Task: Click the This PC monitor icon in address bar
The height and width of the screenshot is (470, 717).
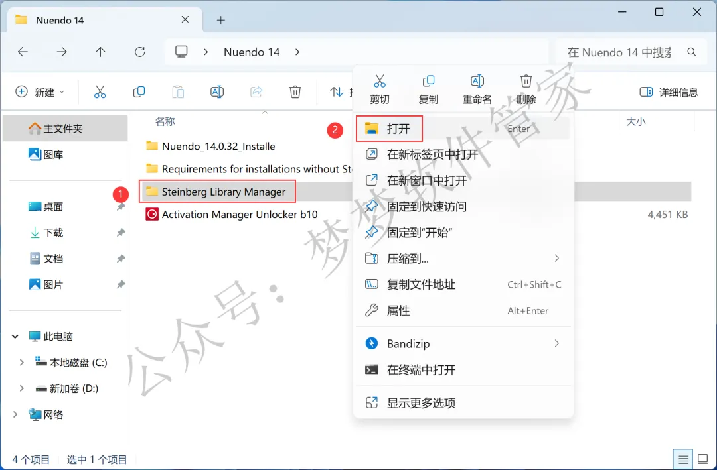Action: [x=181, y=52]
